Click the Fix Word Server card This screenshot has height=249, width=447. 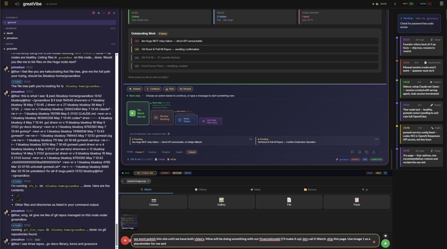pos(138,113)
